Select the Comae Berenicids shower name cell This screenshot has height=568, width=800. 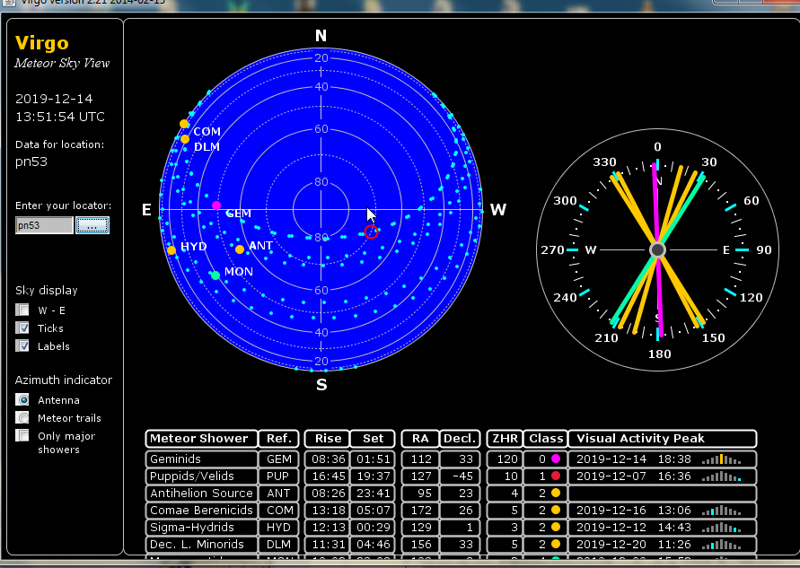point(201,511)
